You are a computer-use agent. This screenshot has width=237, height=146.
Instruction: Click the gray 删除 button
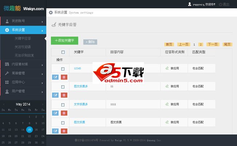(x=90, y=42)
